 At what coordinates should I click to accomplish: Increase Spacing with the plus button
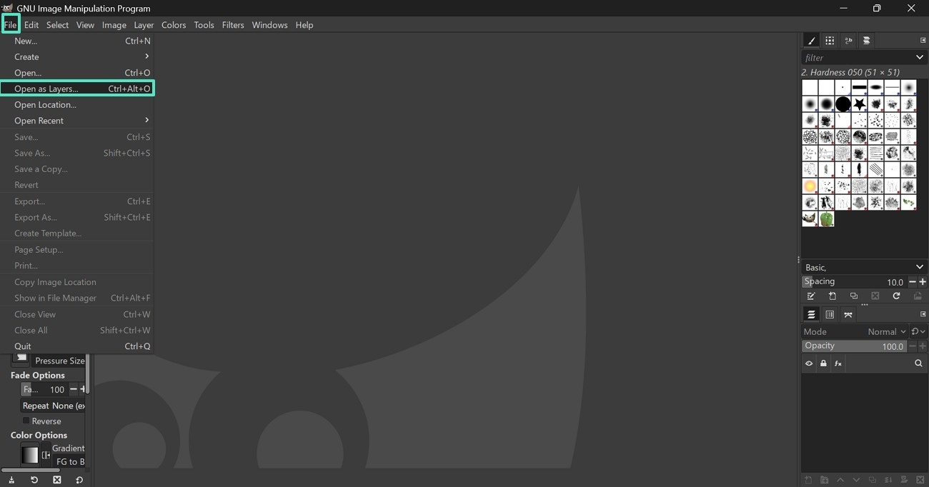pos(923,282)
